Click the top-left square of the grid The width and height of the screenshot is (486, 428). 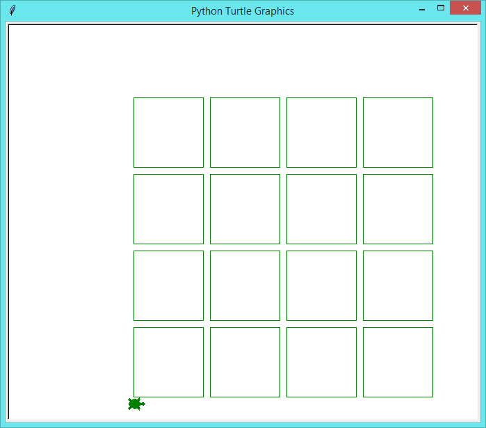click(168, 132)
